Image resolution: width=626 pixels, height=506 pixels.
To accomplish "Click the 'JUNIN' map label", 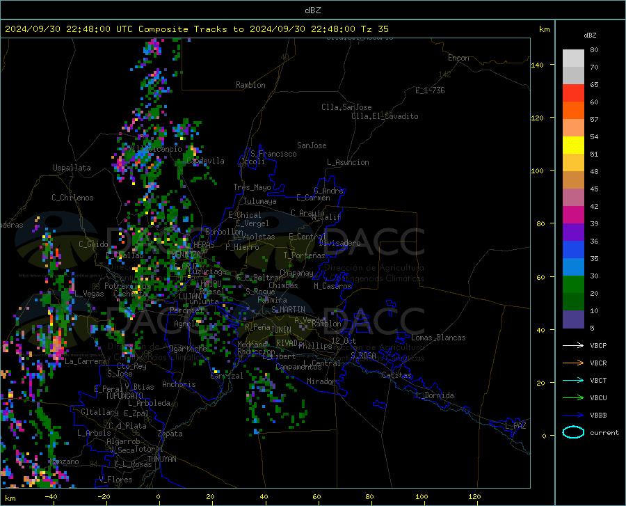I will point(281,330).
